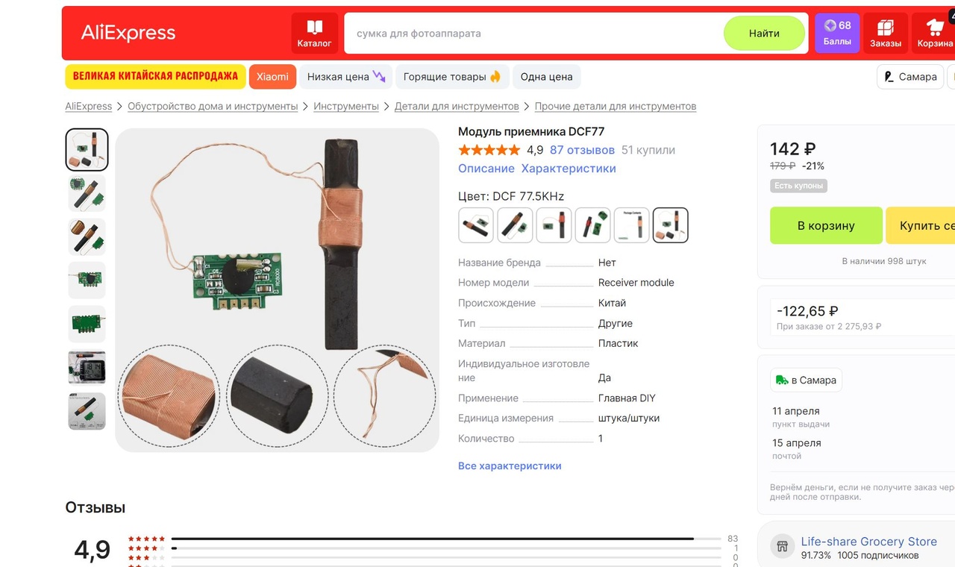The width and height of the screenshot is (955, 567).
Task: Click the В корзину button
Action: point(826,225)
